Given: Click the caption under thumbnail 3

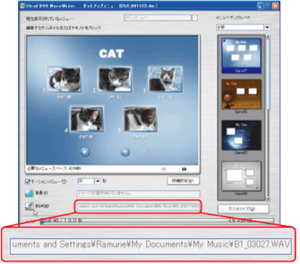Looking at the screenshot, I should click(165, 97).
